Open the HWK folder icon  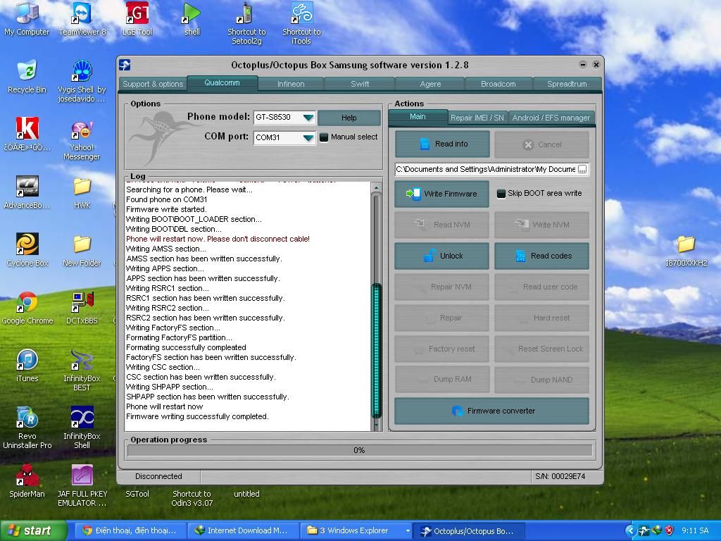[82, 192]
